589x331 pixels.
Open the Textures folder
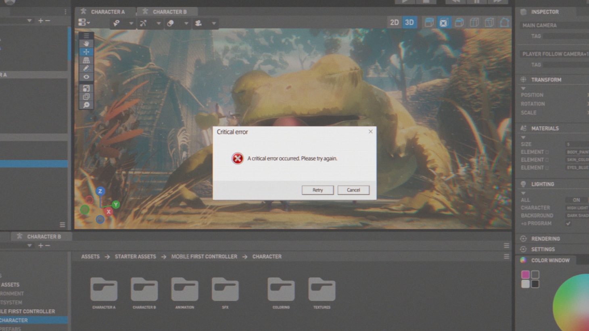322,293
